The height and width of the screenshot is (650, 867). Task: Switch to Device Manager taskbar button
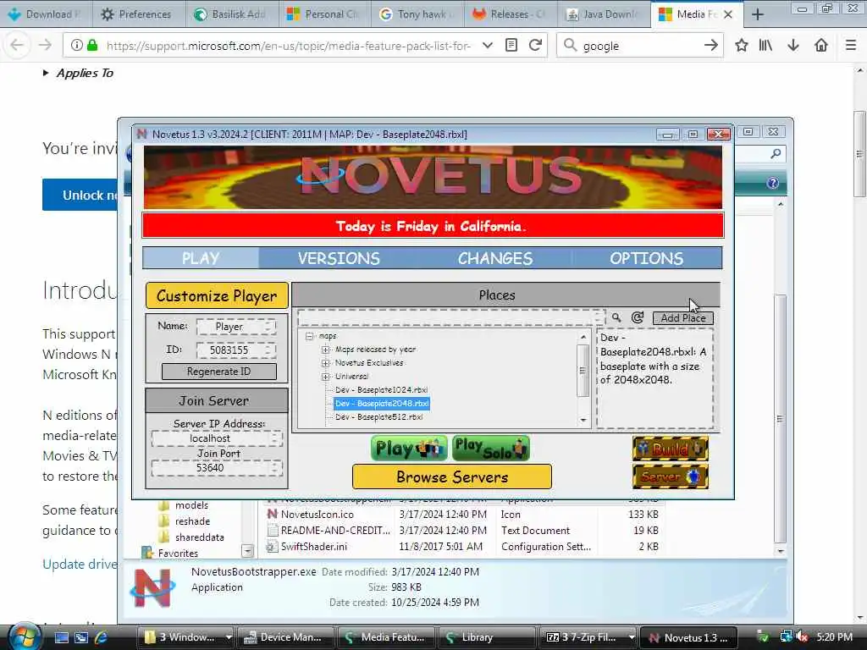pos(286,637)
